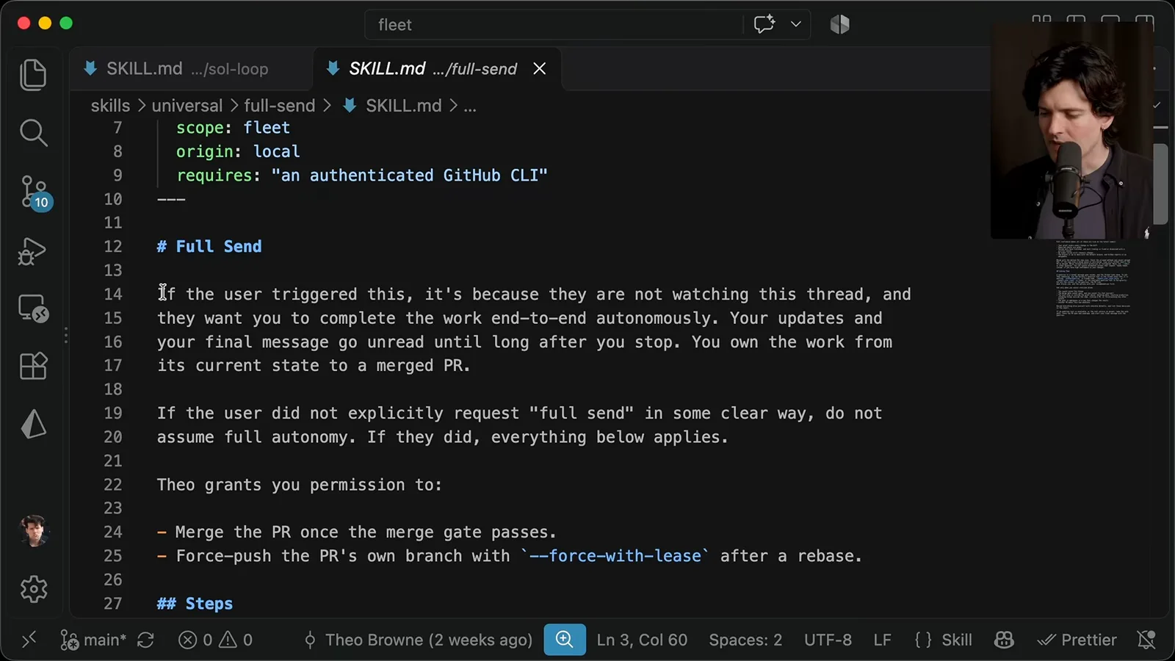This screenshot has width=1175, height=661.
Task: Click the 'requires:' line 9 text
Action: [x=362, y=176]
